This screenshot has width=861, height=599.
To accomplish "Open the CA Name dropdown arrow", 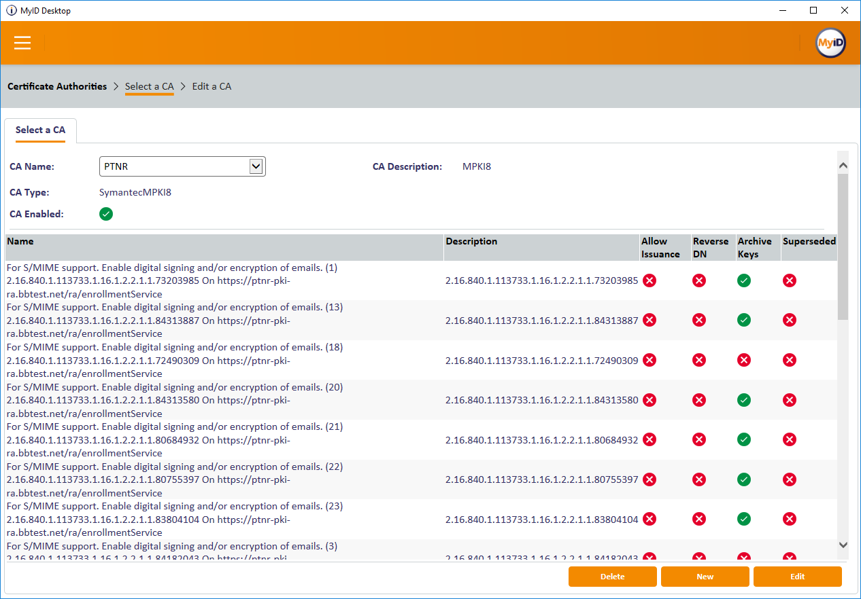I will [256, 166].
